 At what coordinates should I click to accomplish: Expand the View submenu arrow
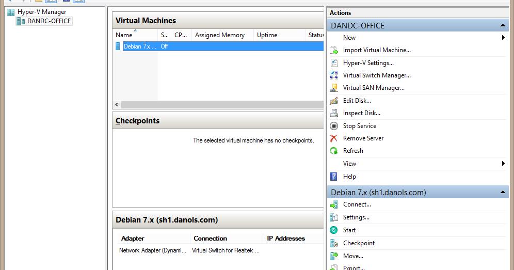[503, 164]
